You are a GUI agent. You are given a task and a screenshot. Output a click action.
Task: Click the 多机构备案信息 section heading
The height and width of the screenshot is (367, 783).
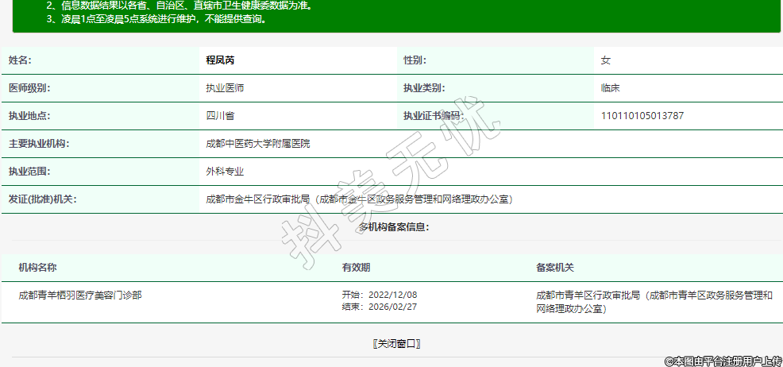[394, 227]
